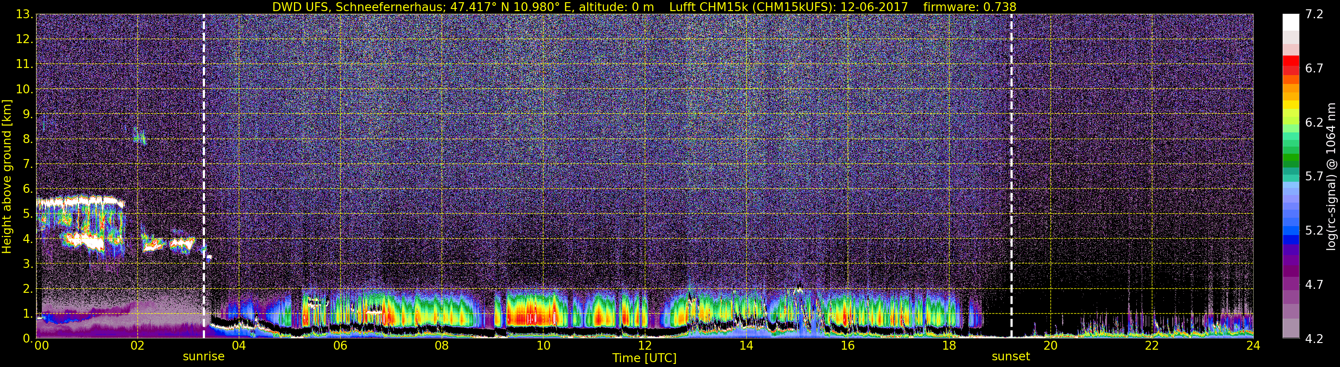Click the colorbar label 'log(rc-signal) @ 1064 nm'
1340x367 pixels.
coord(1332,176)
